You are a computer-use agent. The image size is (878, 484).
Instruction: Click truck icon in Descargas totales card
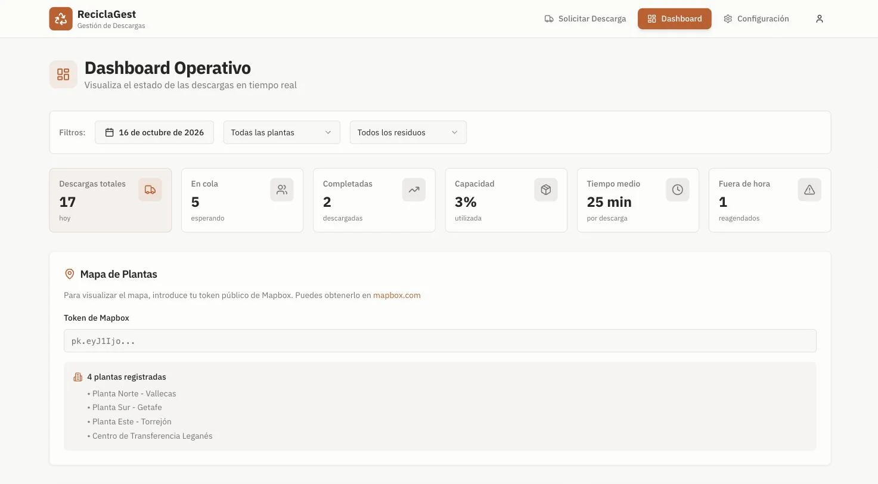[150, 190]
